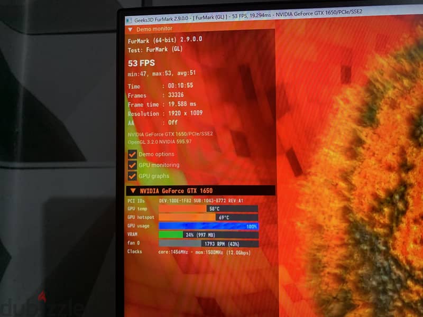This screenshot has height=317, width=423.
Task: Uncheck the GPU graphs checkbox
Action: [132, 176]
